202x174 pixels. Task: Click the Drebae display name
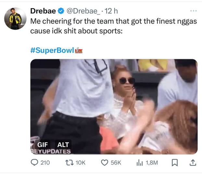(x=43, y=11)
